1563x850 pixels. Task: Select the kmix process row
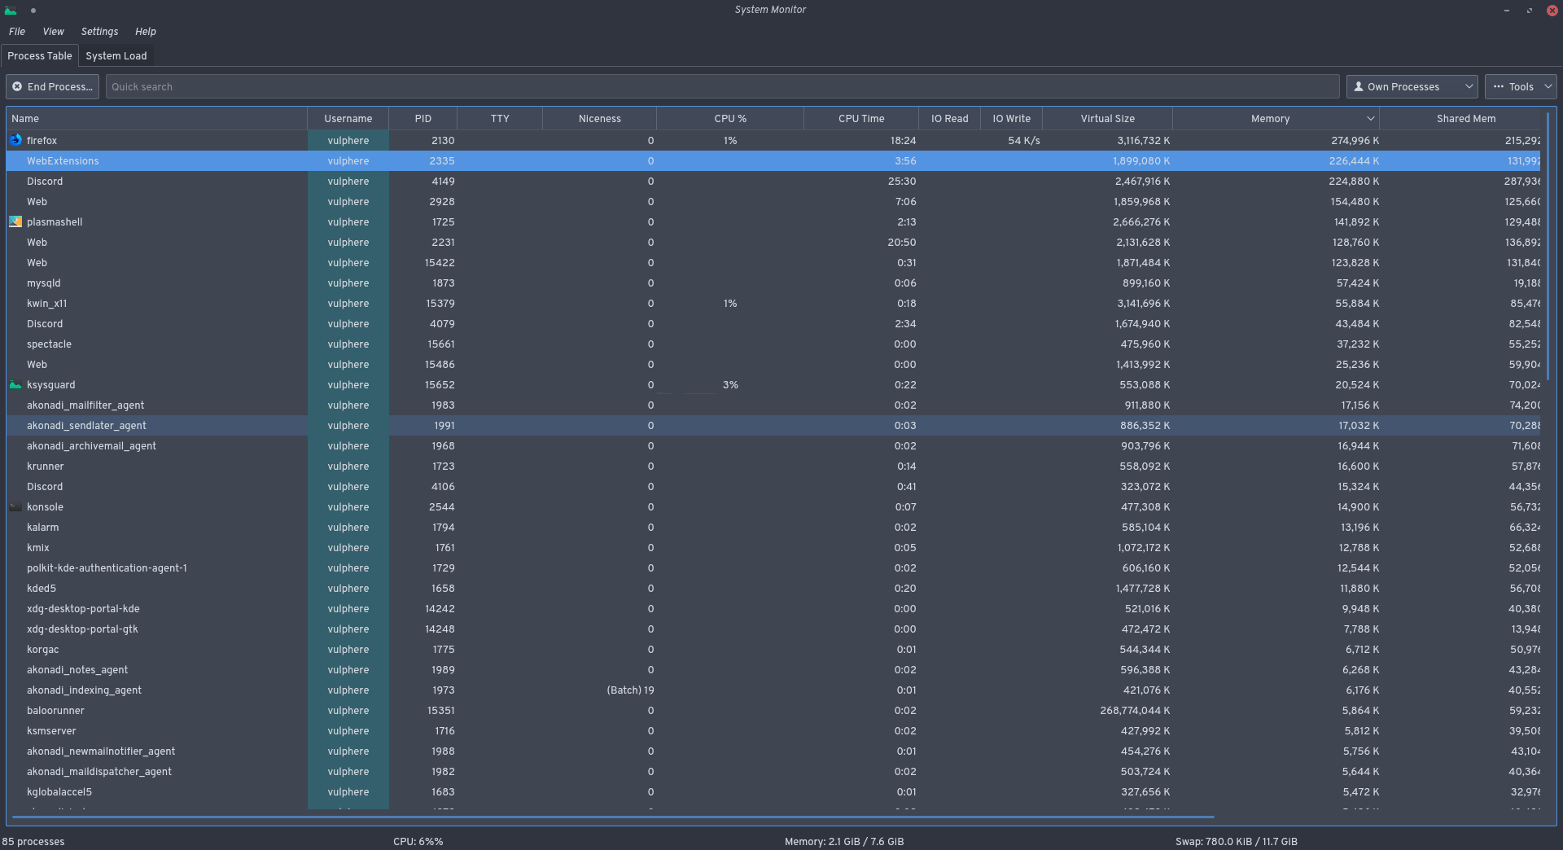coord(775,547)
